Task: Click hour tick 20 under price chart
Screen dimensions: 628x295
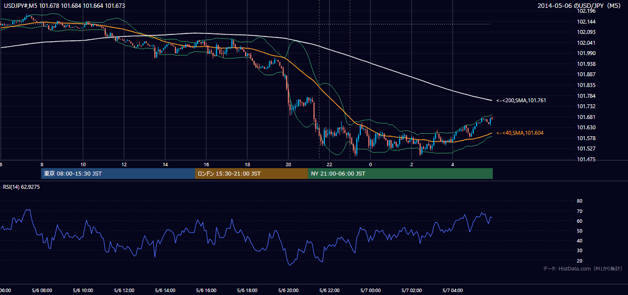Action: pyautogui.click(x=288, y=164)
